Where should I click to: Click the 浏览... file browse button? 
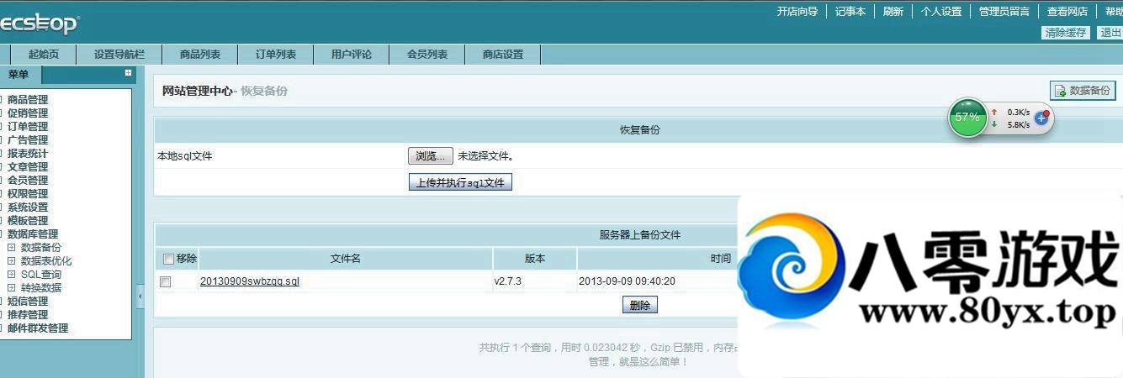click(430, 156)
